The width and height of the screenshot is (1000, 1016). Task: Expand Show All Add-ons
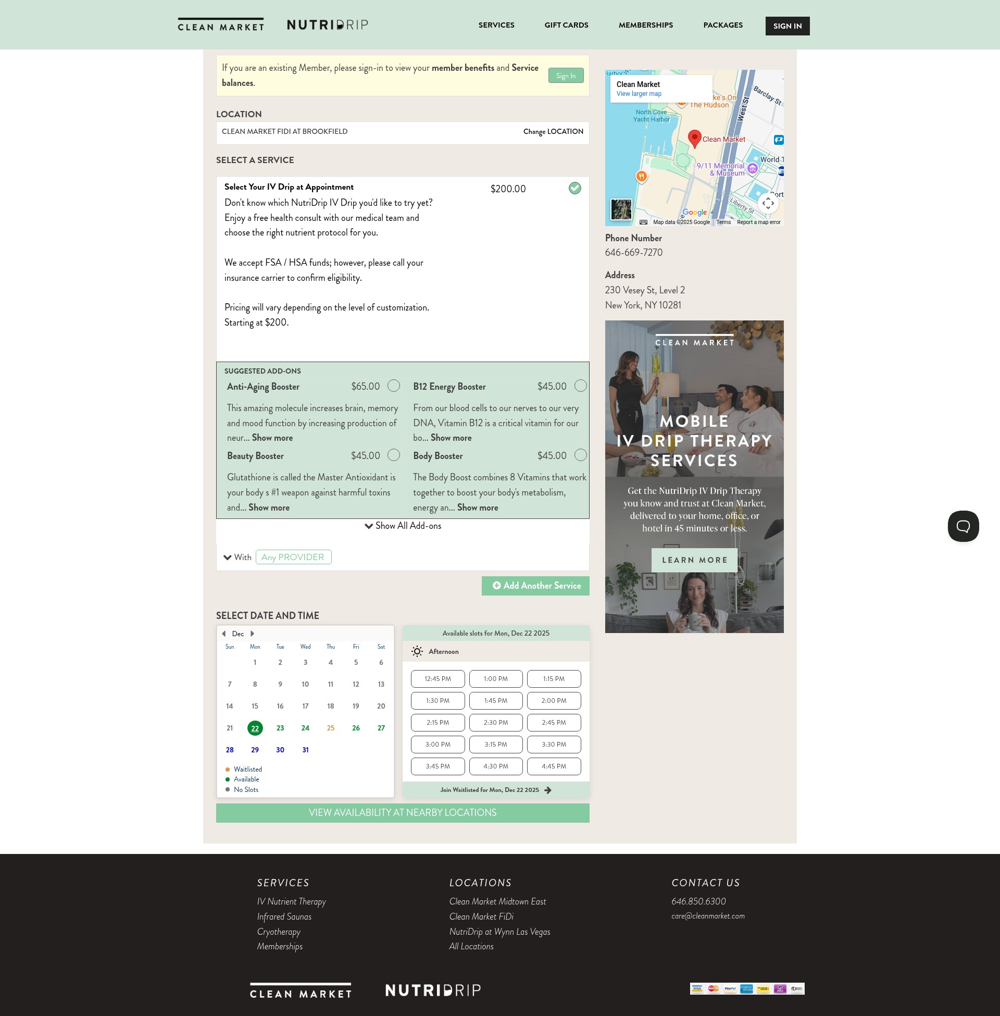(403, 526)
